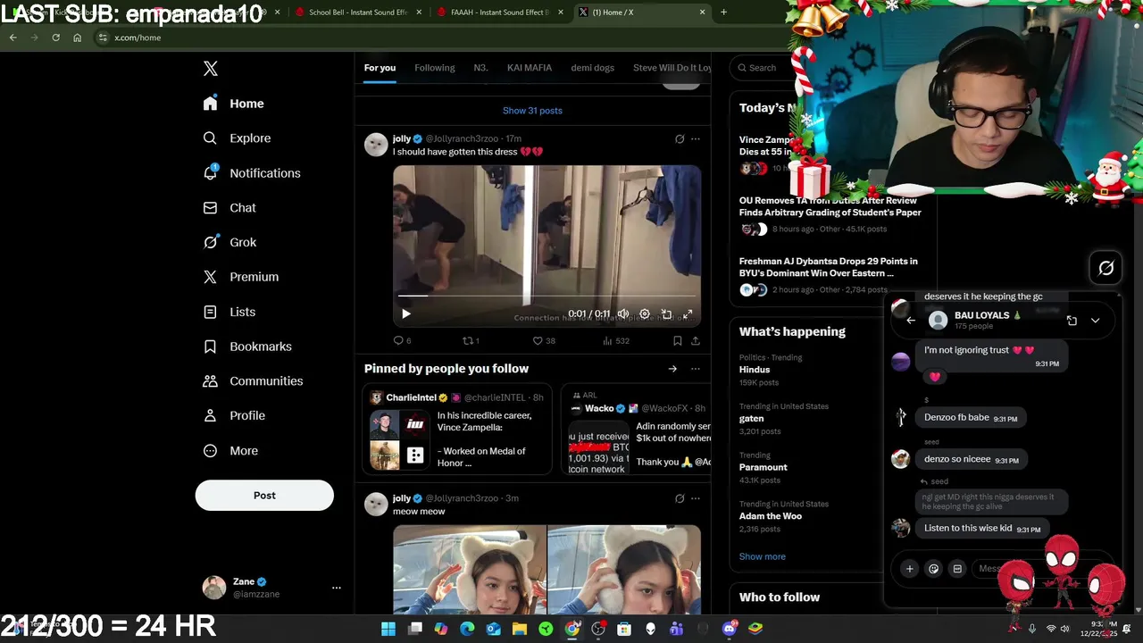
Task: Open the FAAAH sound effect tab
Action: click(x=499, y=13)
